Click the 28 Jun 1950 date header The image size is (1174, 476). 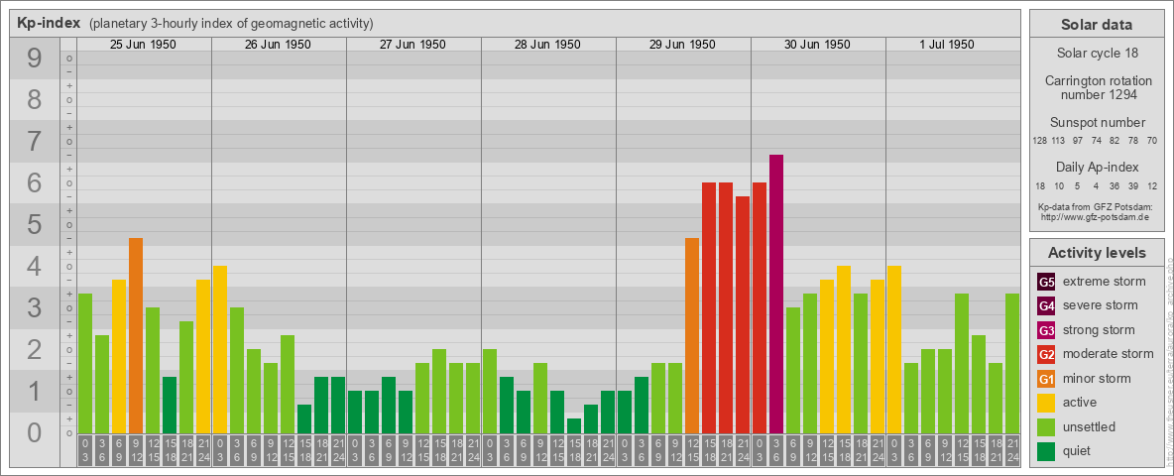[x=547, y=45]
